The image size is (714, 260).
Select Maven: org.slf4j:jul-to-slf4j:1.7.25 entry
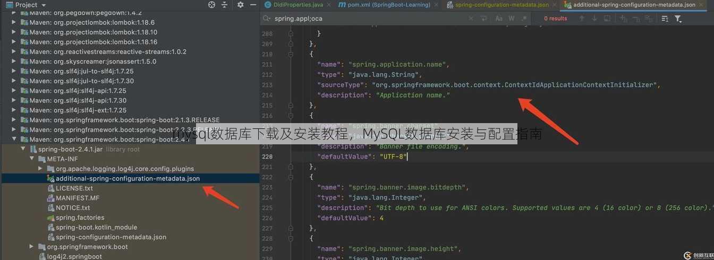tap(82, 71)
